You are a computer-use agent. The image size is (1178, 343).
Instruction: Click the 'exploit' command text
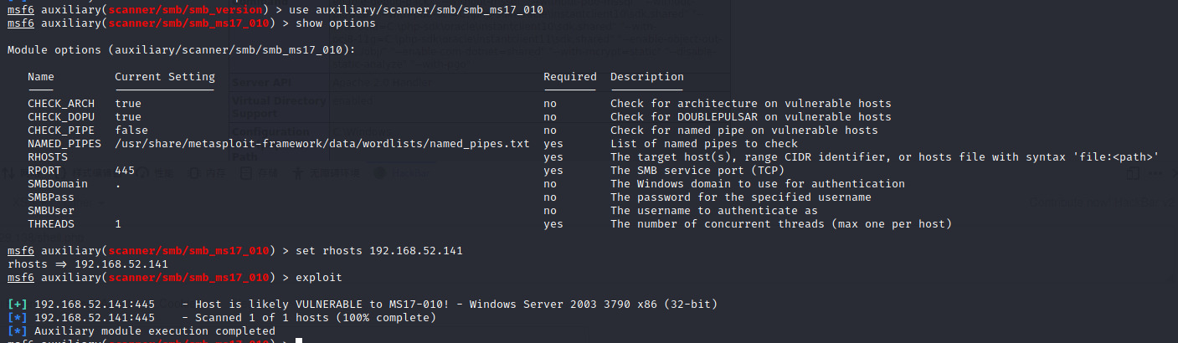pyautogui.click(x=319, y=278)
